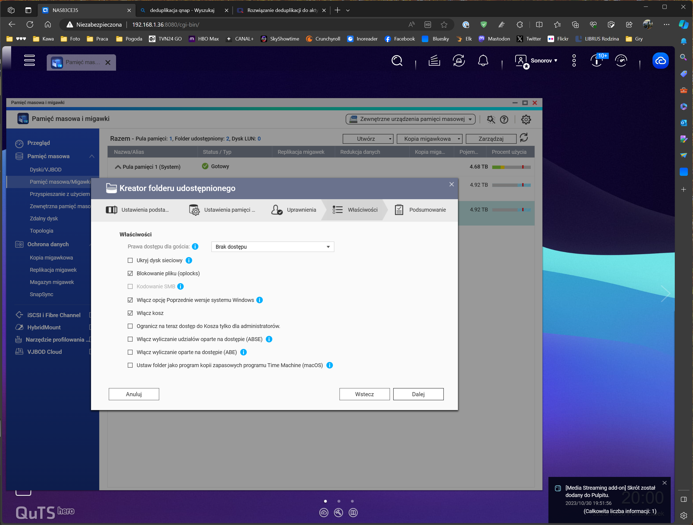
Task: Enable Ukryj dysk sieciowy checkbox
Action: (x=130, y=260)
